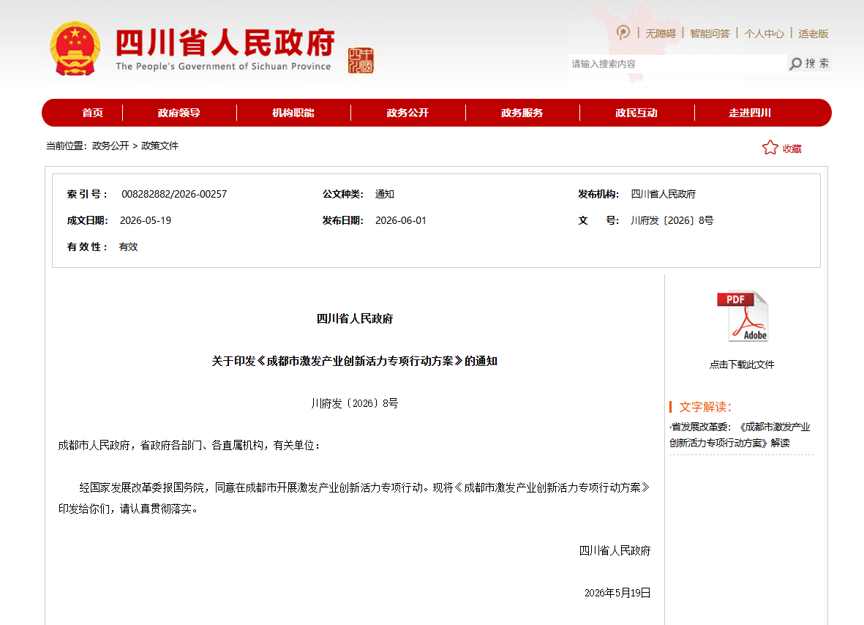Click 发布机构 value 四川省人民政府
This screenshot has width=864, height=625.
click(x=663, y=194)
